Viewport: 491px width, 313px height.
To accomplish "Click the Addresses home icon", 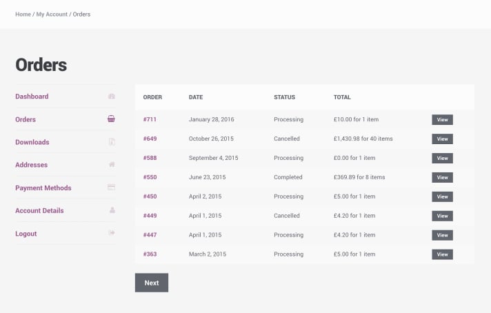I will pyautogui.click(x=112, y=164).
